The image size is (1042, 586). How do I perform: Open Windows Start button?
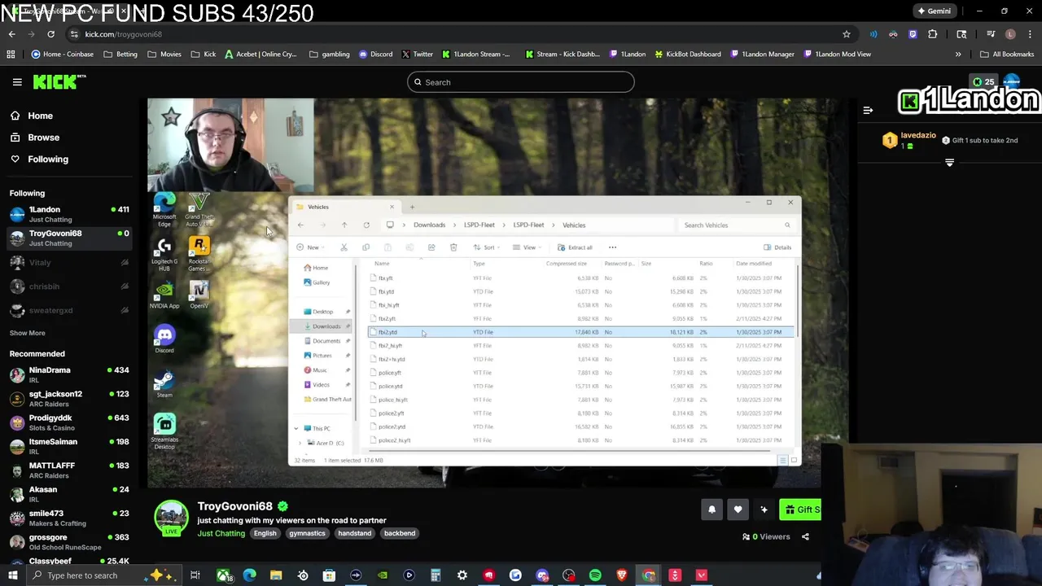coord(12,575)
